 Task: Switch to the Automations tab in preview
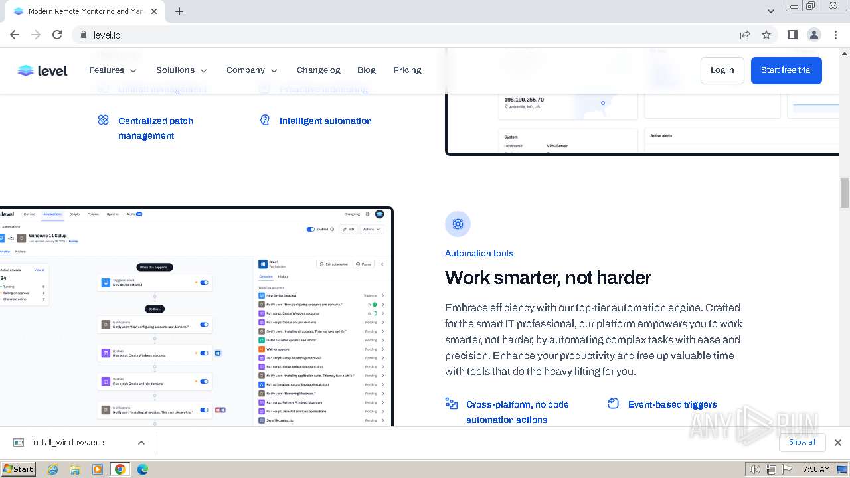52,214
